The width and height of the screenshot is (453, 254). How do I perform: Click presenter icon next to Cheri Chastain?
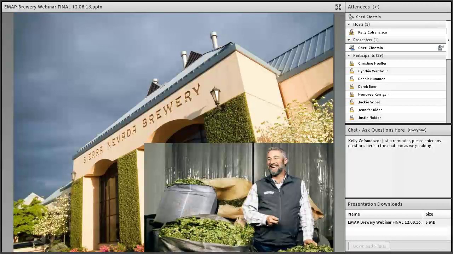click(351, 48)
